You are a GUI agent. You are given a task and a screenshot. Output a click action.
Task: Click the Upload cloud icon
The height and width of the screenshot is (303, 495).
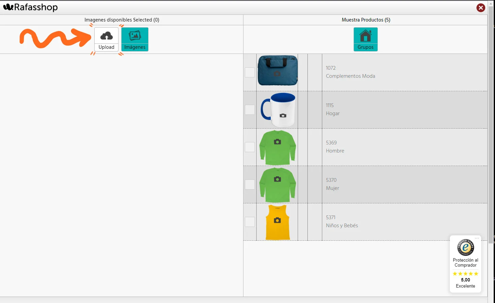click(106, 36)
